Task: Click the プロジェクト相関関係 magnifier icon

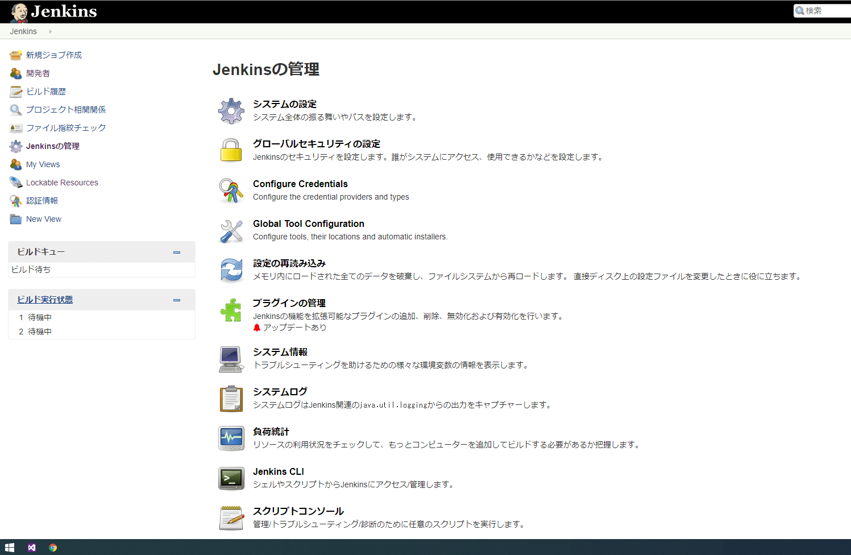Action: click(16, 110)
